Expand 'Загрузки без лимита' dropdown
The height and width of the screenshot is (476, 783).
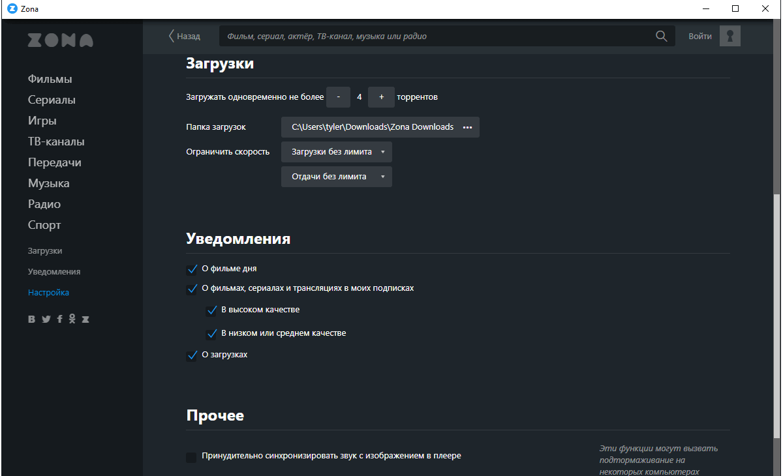(337, 152)
